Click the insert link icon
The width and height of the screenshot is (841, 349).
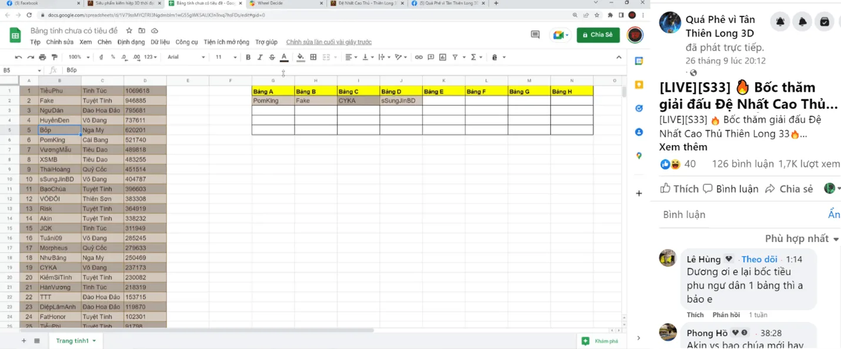pos(419,57)
